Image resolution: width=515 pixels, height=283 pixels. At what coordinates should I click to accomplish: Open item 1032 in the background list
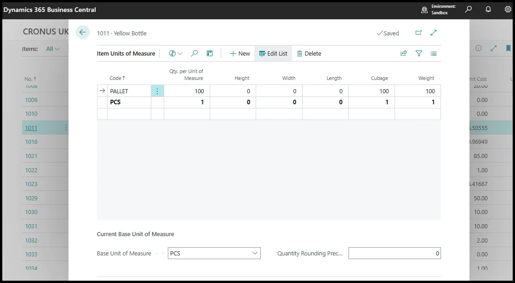[31, 240]
